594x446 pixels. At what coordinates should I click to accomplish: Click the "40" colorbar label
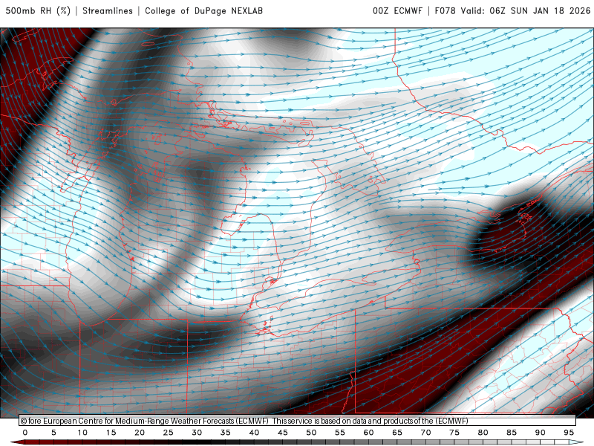pyautogui.click(x=254, y=433)
